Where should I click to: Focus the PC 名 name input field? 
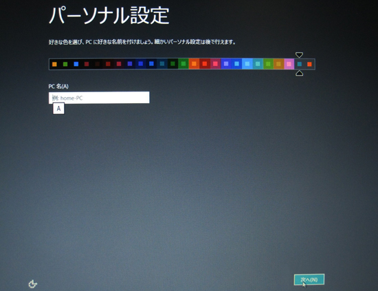(99, 98)
